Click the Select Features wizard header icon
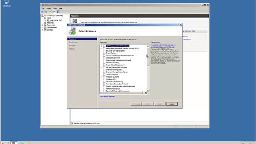 [72, 31]
